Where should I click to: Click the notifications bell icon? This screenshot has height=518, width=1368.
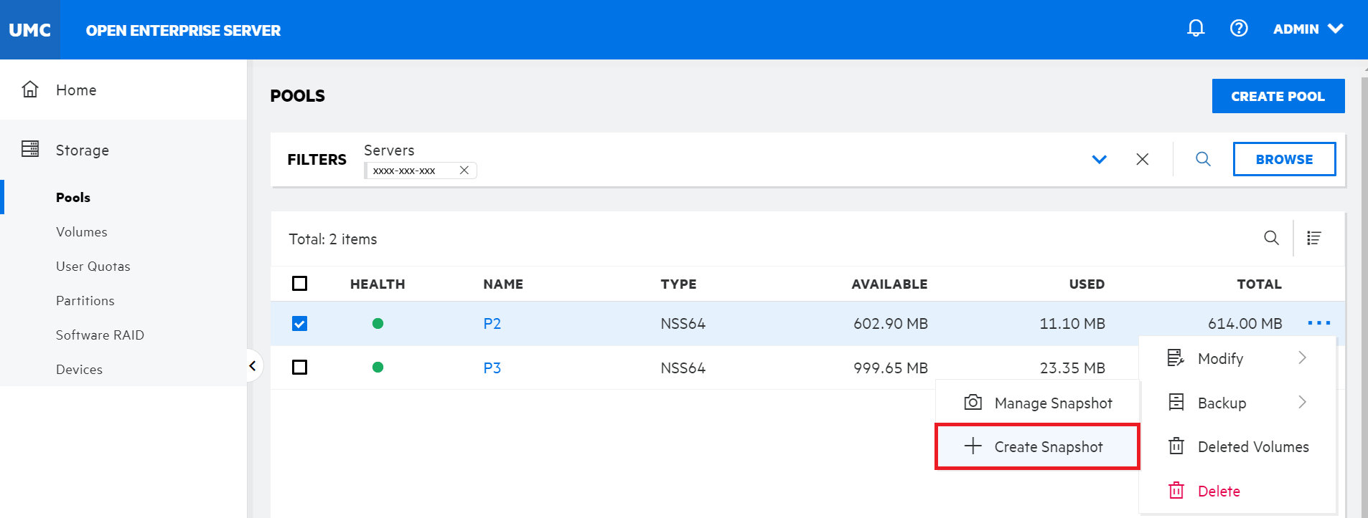1196,28
